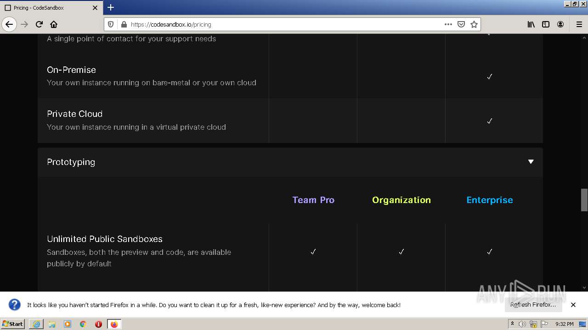Click the taskbar clock 9:32 PM
588x330 pixels.
click(x=564, y=324)
